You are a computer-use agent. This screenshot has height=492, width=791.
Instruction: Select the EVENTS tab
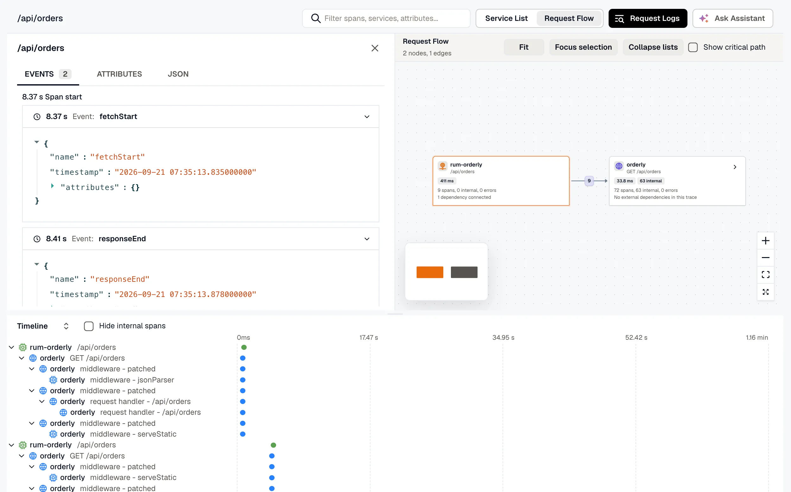point(48,74)
